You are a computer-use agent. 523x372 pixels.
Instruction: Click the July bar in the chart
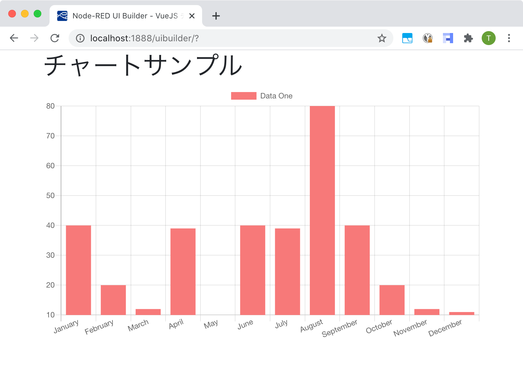click(288, 272)
